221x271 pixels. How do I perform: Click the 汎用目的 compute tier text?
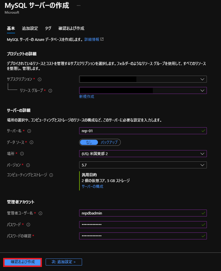89,175
